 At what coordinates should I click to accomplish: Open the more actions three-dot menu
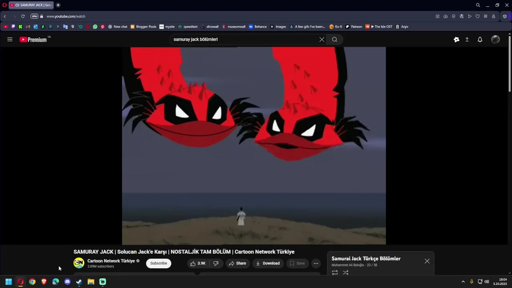click(x=316, y=263)
